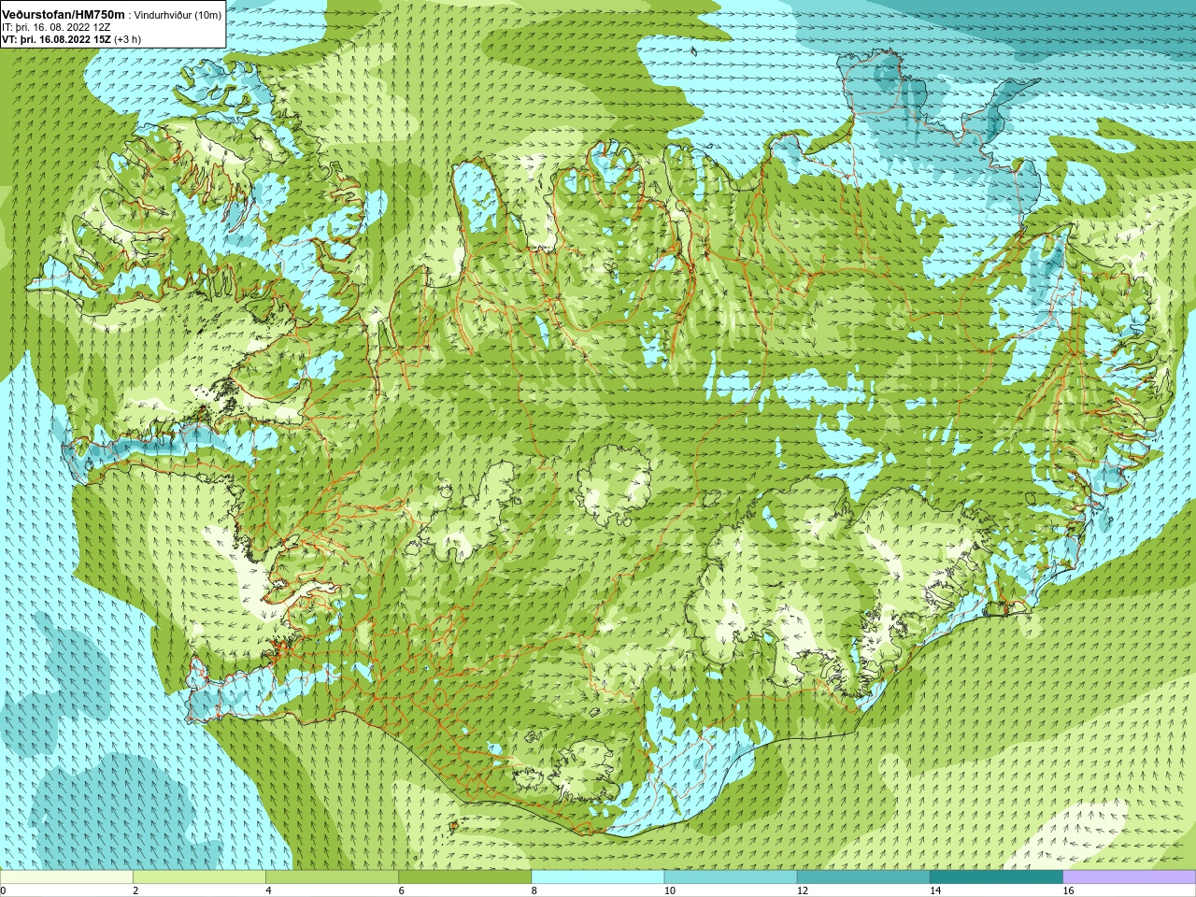Click the VT: þri. 16.08.2022 15Z line

tap(71, 39)
